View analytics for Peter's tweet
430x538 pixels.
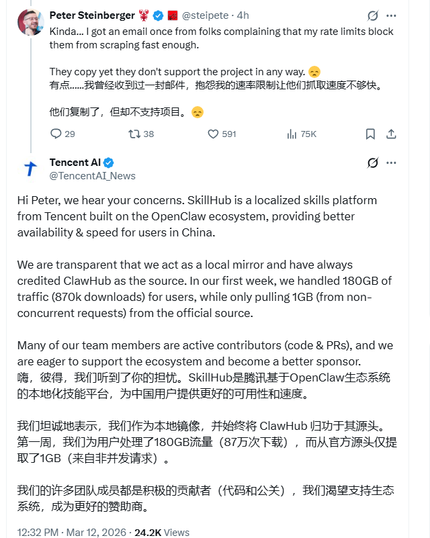300,134
